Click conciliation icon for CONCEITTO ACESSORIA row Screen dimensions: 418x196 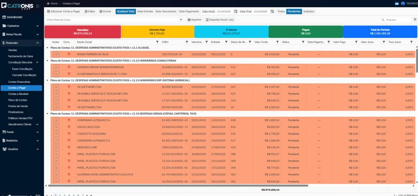[x=69, y=134]
